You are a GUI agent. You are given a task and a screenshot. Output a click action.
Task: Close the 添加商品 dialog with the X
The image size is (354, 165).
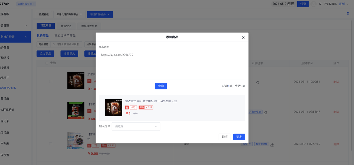pyautogui.click(x=243, y=38)
